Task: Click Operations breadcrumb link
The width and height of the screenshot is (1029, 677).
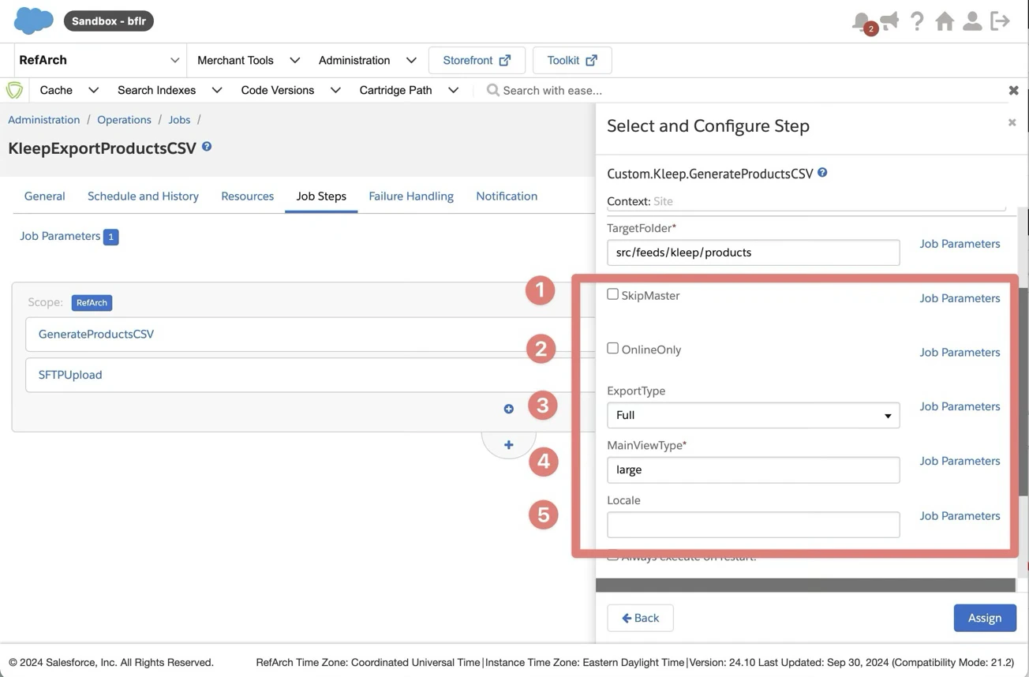Action: click(124, 120)
